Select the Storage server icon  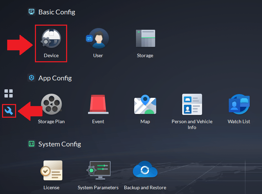click(x=145, y=38)
